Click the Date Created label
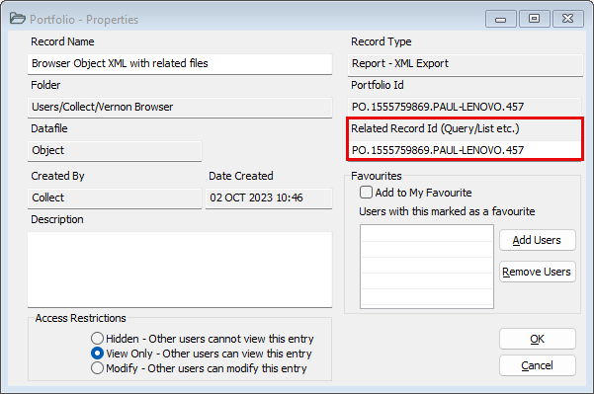 click(241, 176)
